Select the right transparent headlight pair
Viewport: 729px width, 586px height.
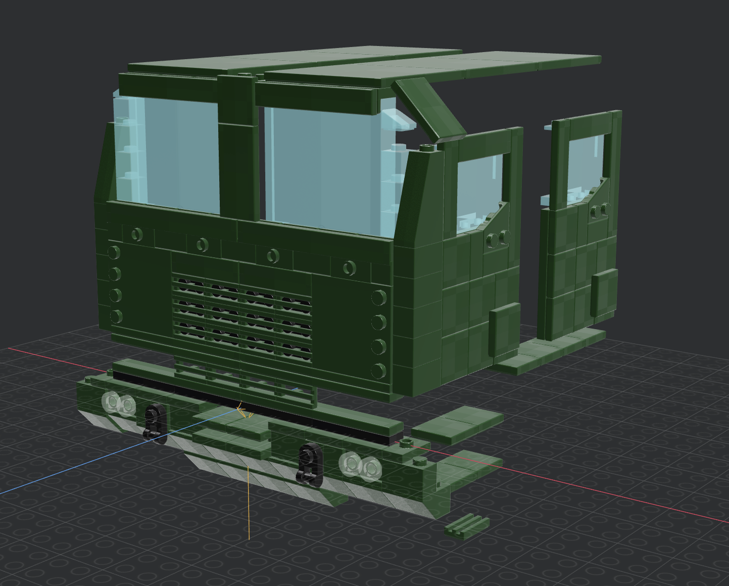pos(361,465)
